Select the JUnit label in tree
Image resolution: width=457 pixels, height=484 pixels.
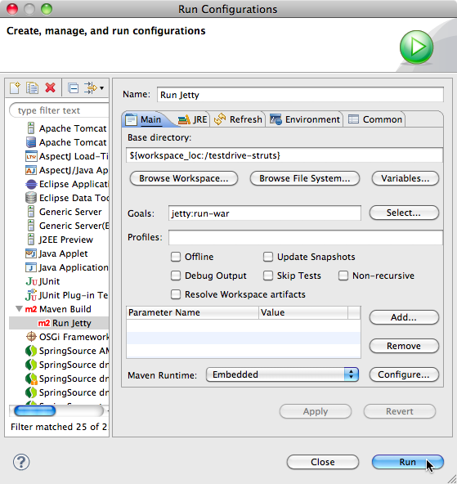pyautogui.click(x=49, y=281)
